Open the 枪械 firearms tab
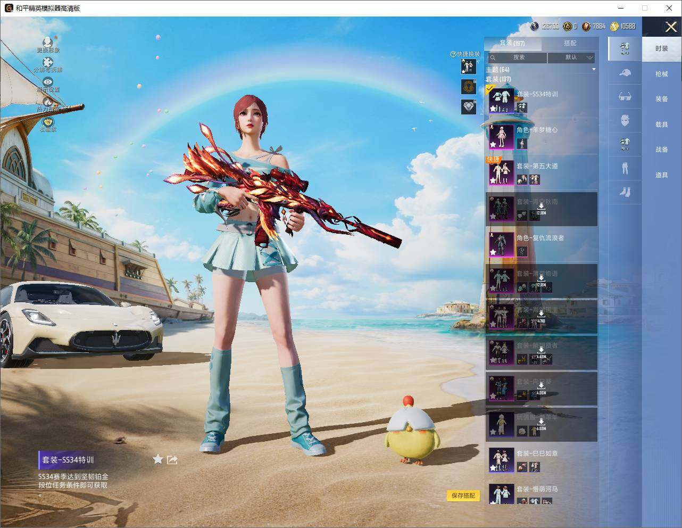The height and width of the screenshot is (528, 682). (x=662, y=74)
